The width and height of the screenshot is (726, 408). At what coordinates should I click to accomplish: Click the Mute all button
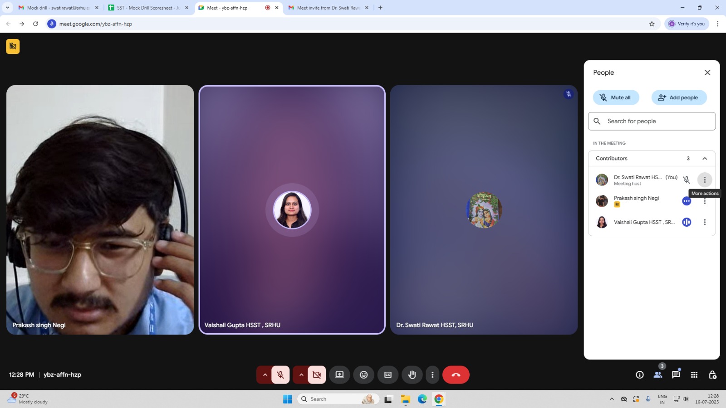pos(616,97)
